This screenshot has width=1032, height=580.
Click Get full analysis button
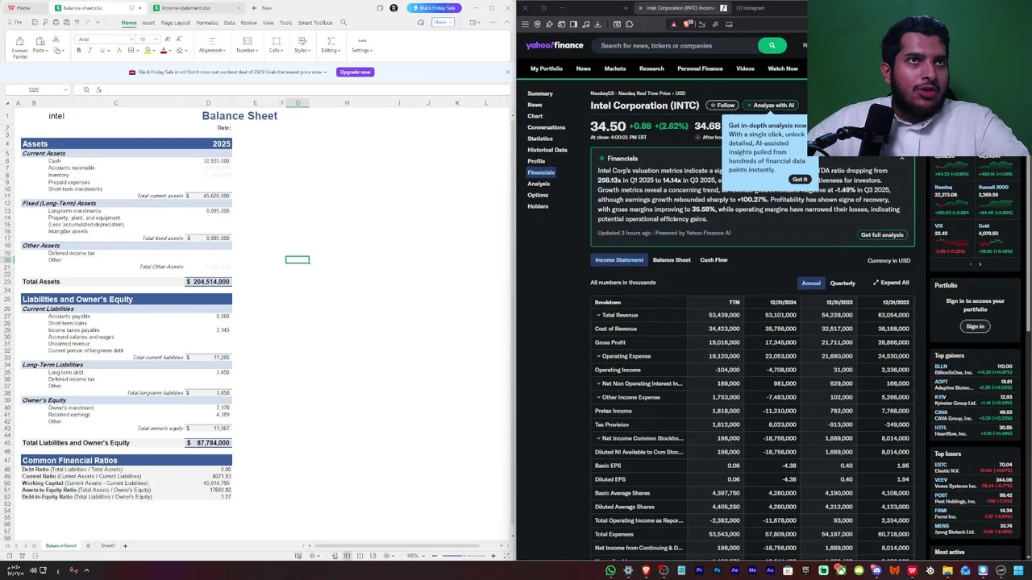click(x=882, y=235)
